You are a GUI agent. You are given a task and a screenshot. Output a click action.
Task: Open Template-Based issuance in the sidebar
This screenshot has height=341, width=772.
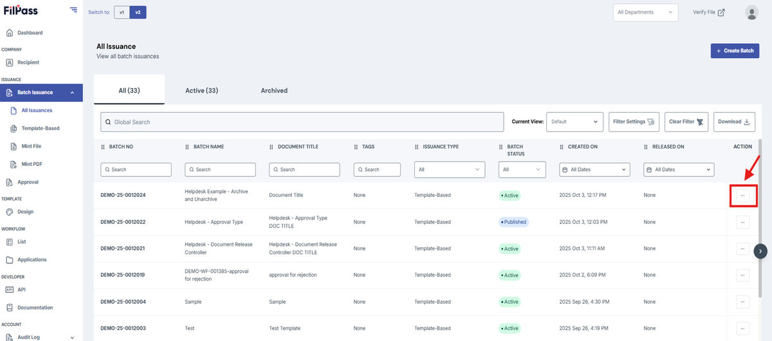40,129
